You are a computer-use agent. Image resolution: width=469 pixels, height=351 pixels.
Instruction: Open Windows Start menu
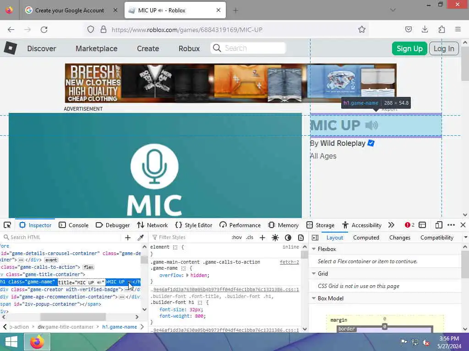tap(11, 342)
